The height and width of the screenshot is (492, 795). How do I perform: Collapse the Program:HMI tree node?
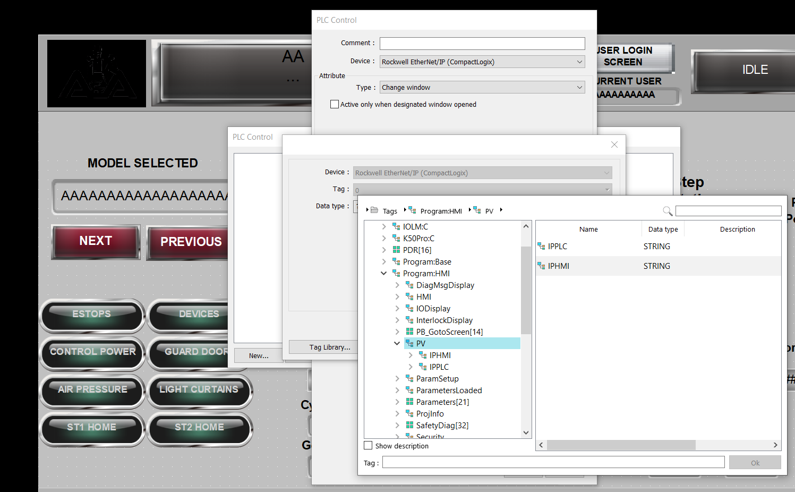383,273
